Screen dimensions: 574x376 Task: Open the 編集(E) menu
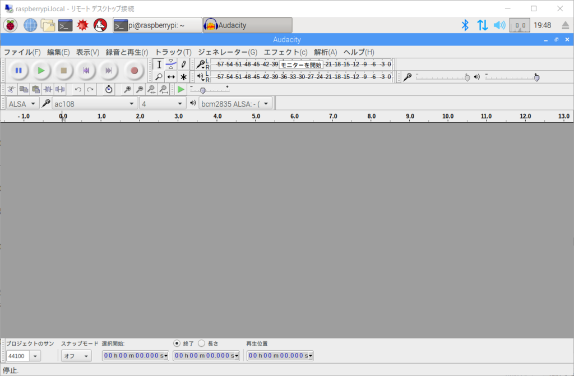[x=58, y=52]
